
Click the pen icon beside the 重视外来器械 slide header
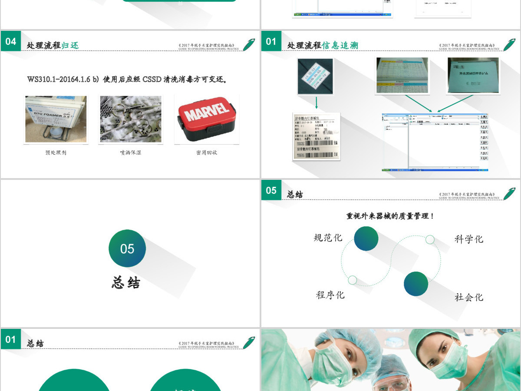point(509,194)
